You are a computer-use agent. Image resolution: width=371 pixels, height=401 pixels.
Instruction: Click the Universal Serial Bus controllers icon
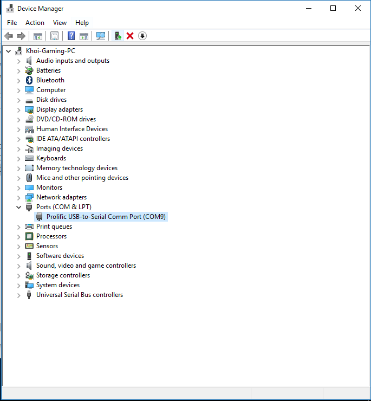pyautogui.click(x=29, y=295)
